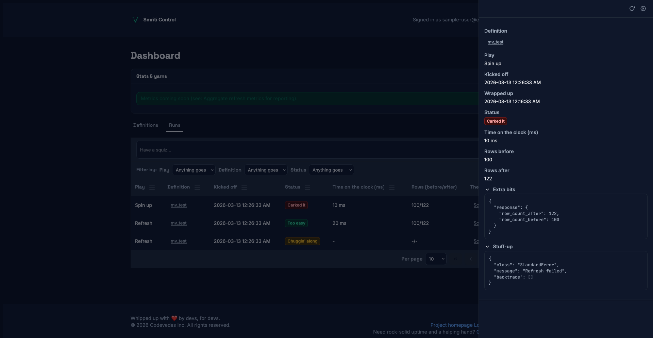Click the Project homepage link
The image size is (653, 338).
[451, 325]
